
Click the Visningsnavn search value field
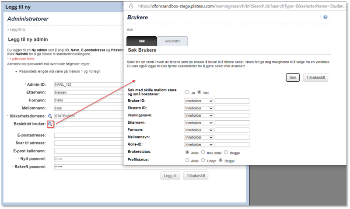coord(232,115)
